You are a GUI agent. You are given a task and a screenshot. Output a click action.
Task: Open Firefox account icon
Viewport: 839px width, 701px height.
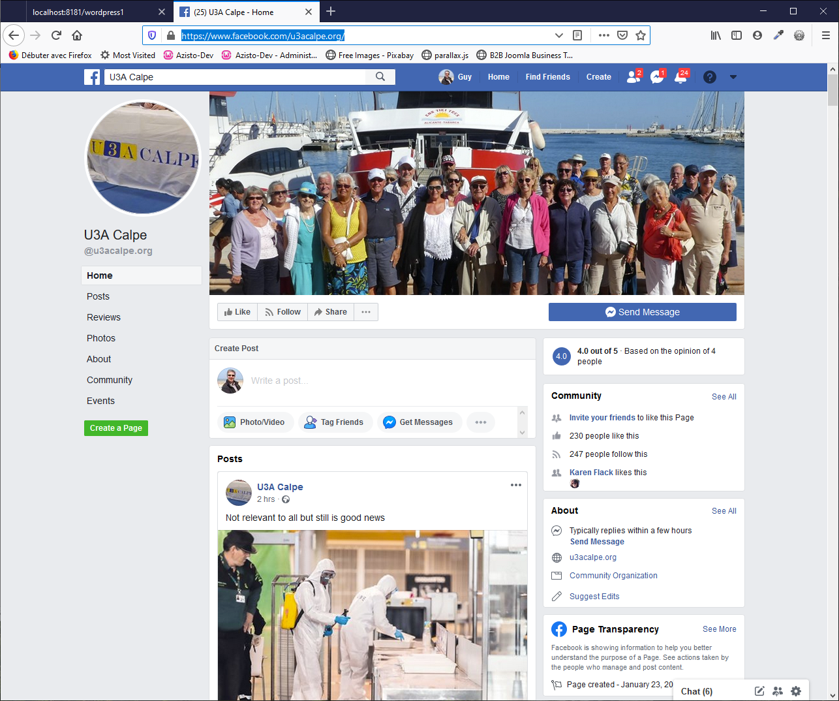tap(757, 35)
